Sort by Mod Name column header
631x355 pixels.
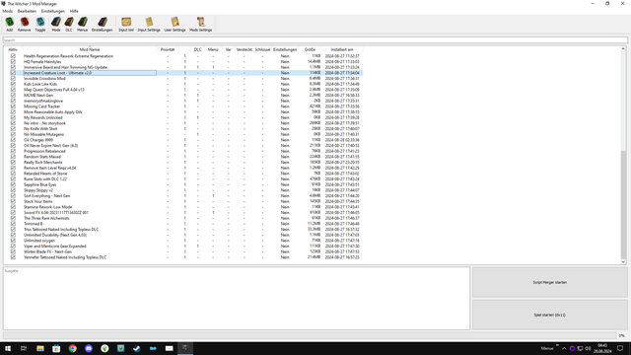pyautogui.click(x=90, y=49)
